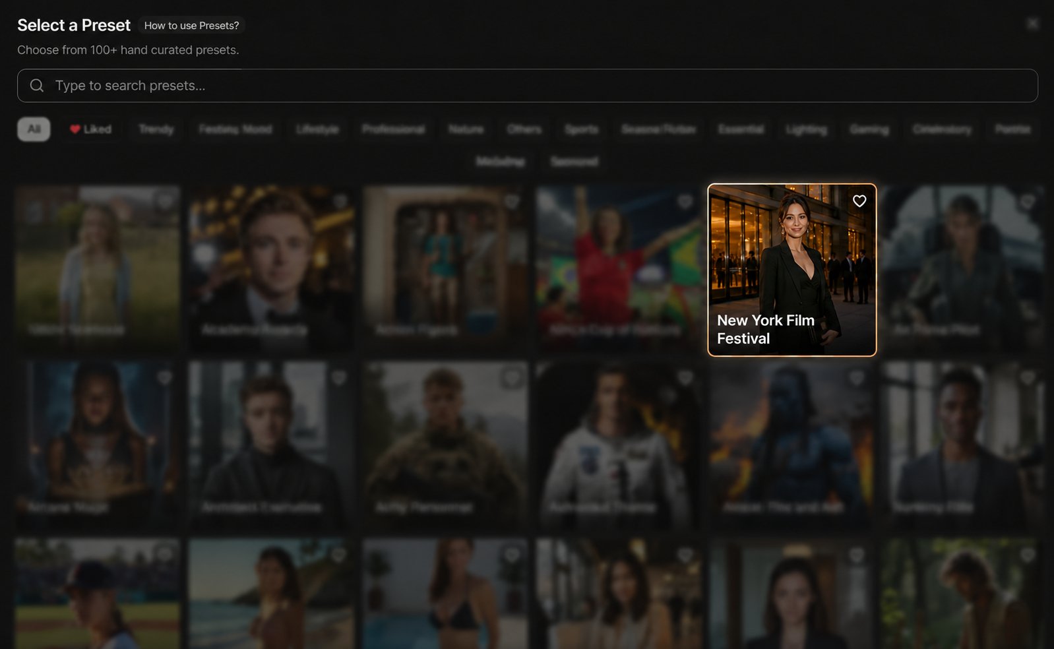Choose the baseball cap player preset in bottom row

click(x=98, y=594)
